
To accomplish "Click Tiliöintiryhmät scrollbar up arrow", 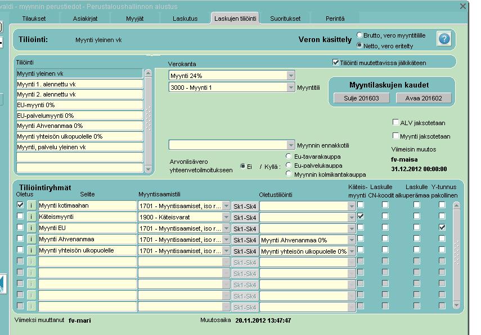I will point(456,205).
